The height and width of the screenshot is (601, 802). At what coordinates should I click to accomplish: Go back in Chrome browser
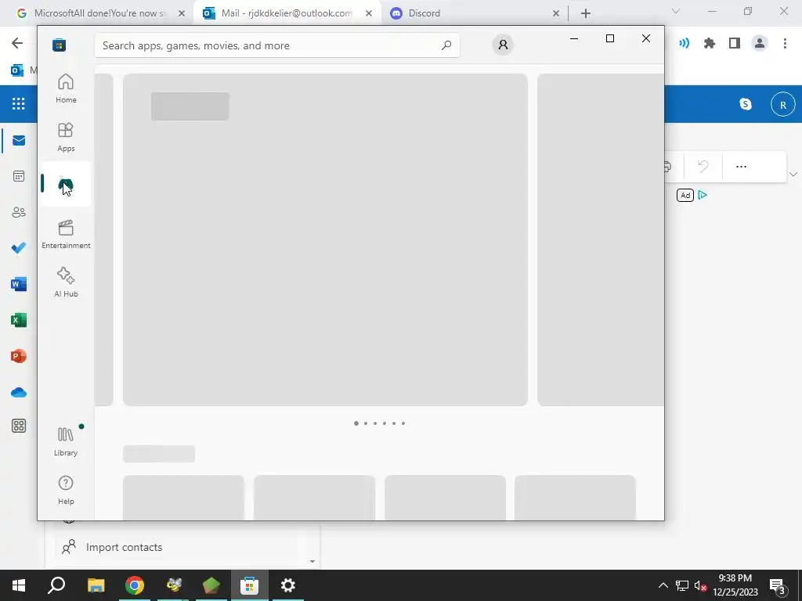coord(17,43)
